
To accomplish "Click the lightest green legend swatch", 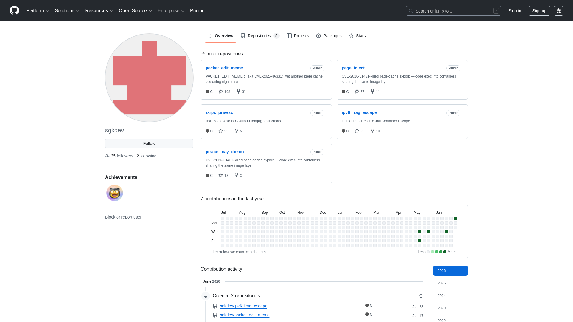I will [432, 252].
